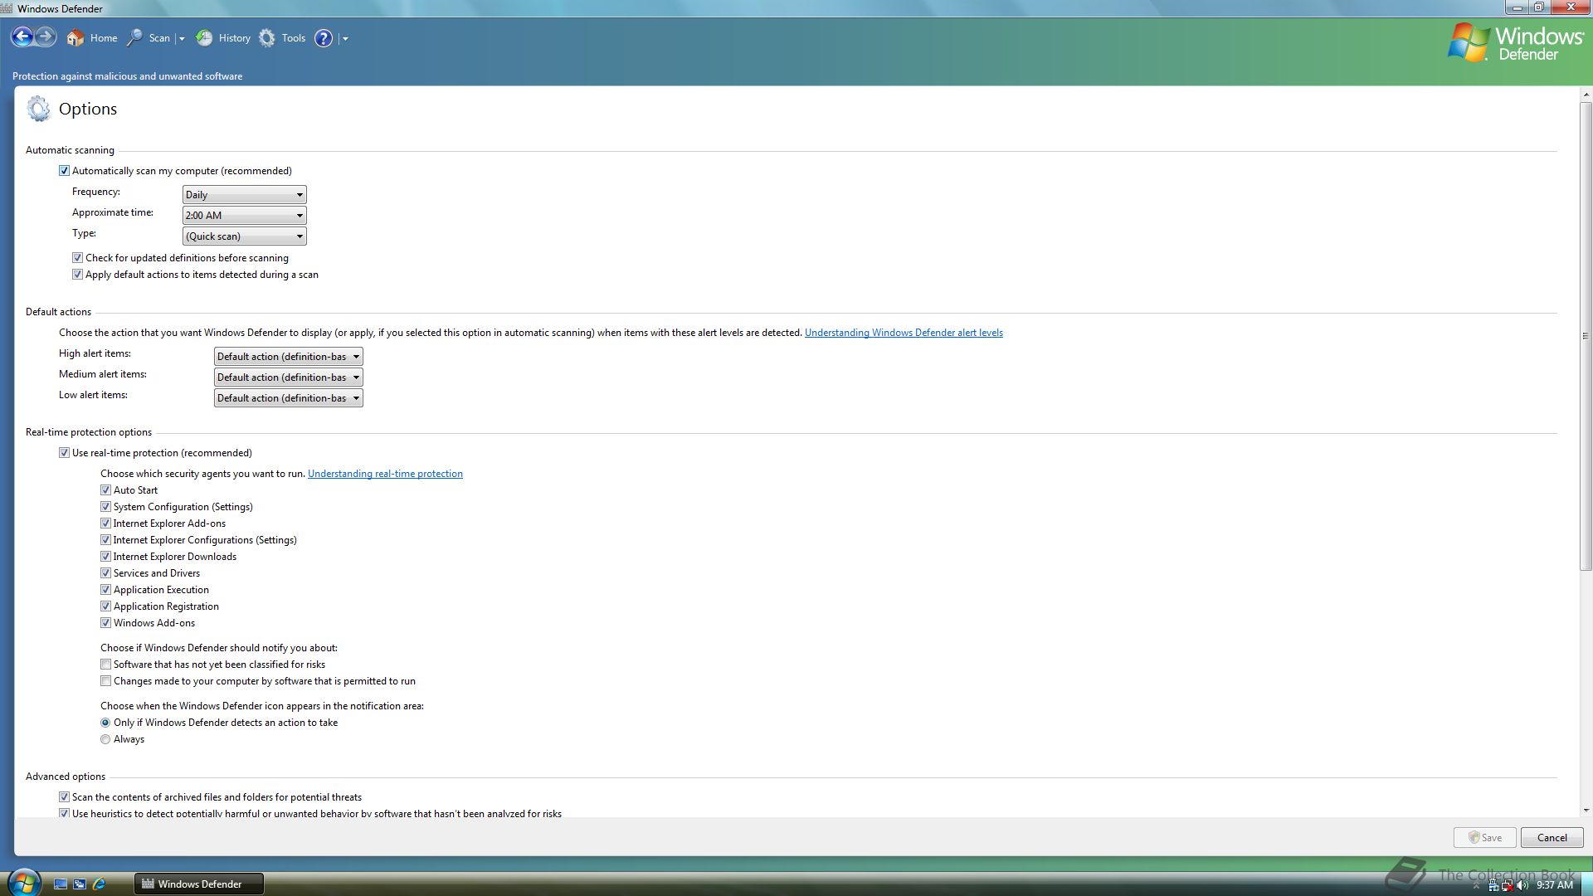This screenshot has height=896, width=1593.
Task: Click the scrollbar up arrow
Action: [x=1586, y=95]
